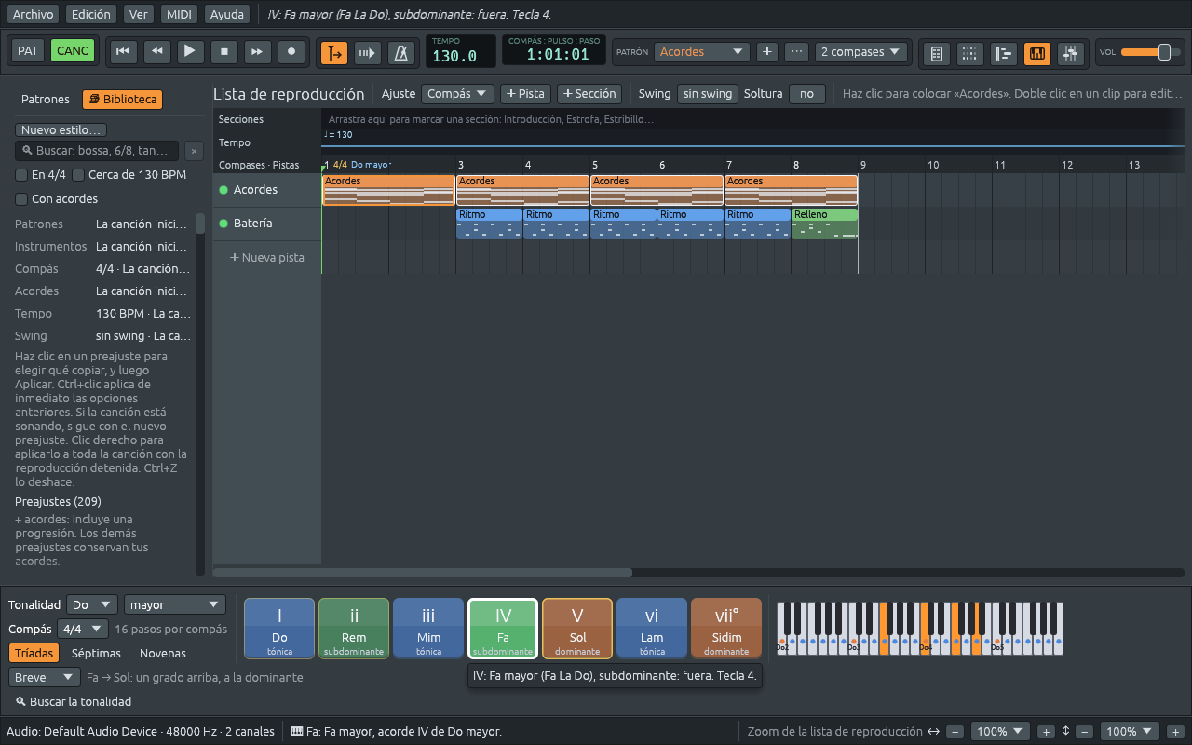The height and width of the screenshot is (745, 1192).
Task: Enable the "En 4/4" checkbox
Action: coord(21,175)
